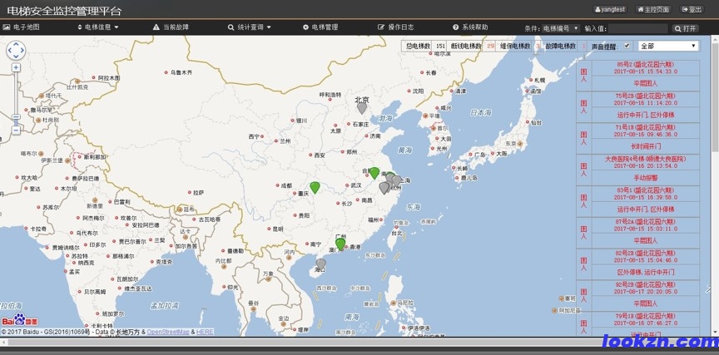Click the gray elevator marker at Beijing

pos(361,107)
